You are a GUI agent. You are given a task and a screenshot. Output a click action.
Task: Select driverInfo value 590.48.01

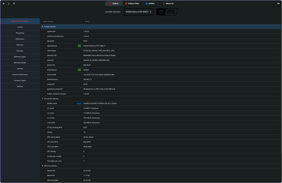(87, 65)
